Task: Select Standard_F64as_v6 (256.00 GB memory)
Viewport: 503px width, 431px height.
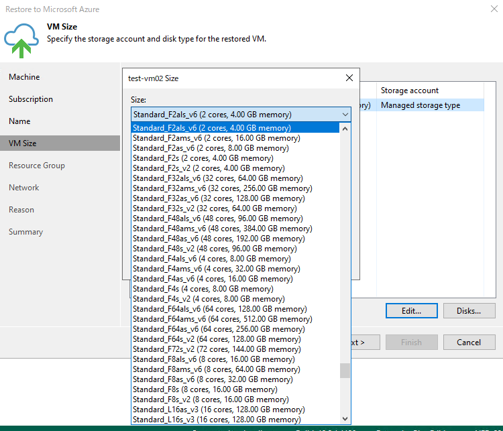Action: click(235, 329)
